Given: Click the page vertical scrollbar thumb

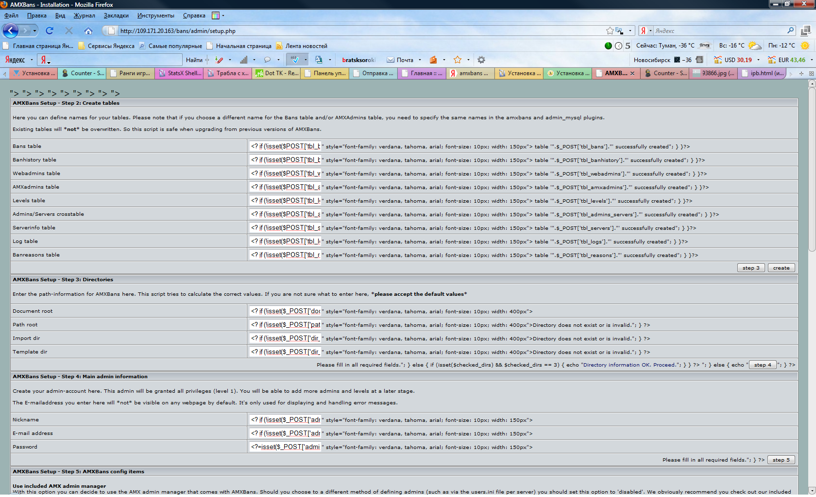Looking at the screenshot, I should point(812,169).
